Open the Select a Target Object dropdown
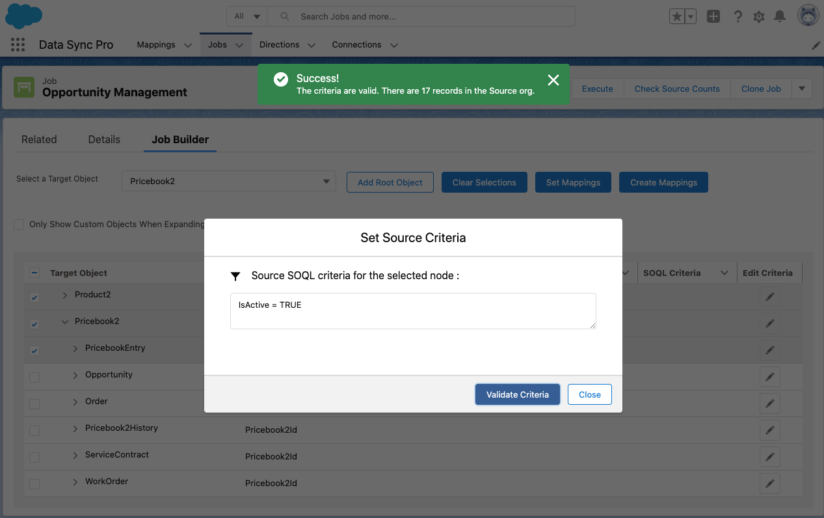This screenshot has width=824, height=518. 229,182
